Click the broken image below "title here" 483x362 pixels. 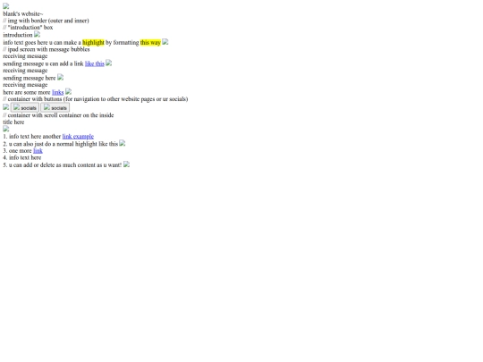6,129
